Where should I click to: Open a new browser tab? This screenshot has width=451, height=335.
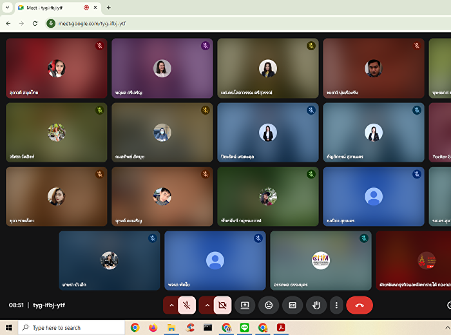[108, 7]
